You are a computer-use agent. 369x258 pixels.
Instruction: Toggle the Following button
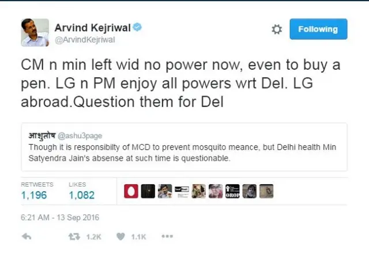click(318, 29)
